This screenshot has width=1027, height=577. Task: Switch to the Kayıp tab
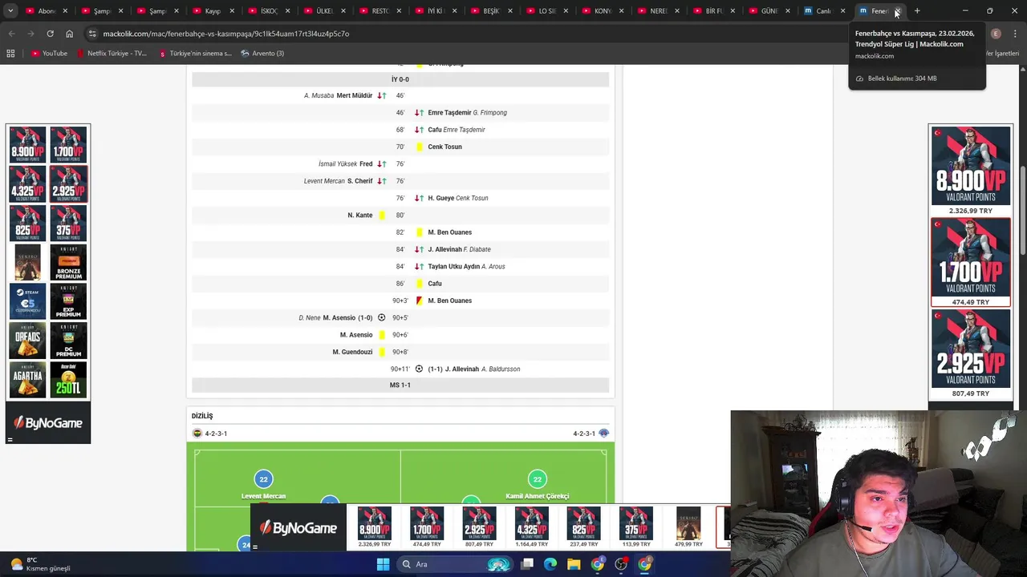[213, 11]
